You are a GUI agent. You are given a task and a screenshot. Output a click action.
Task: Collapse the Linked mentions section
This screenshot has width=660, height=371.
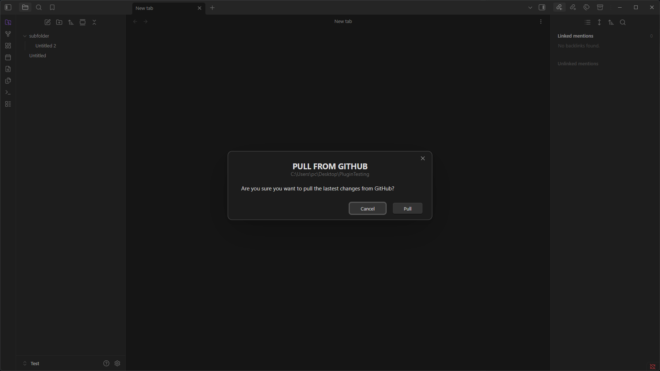576,36
